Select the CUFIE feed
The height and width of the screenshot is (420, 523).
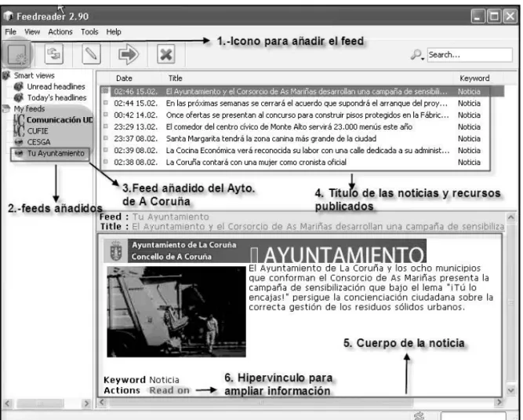pyautogui.click(x=38, y=131)
